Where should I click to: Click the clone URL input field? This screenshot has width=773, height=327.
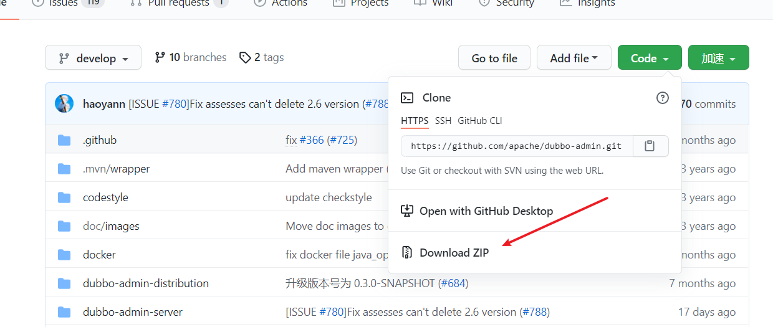coord(517,146)
